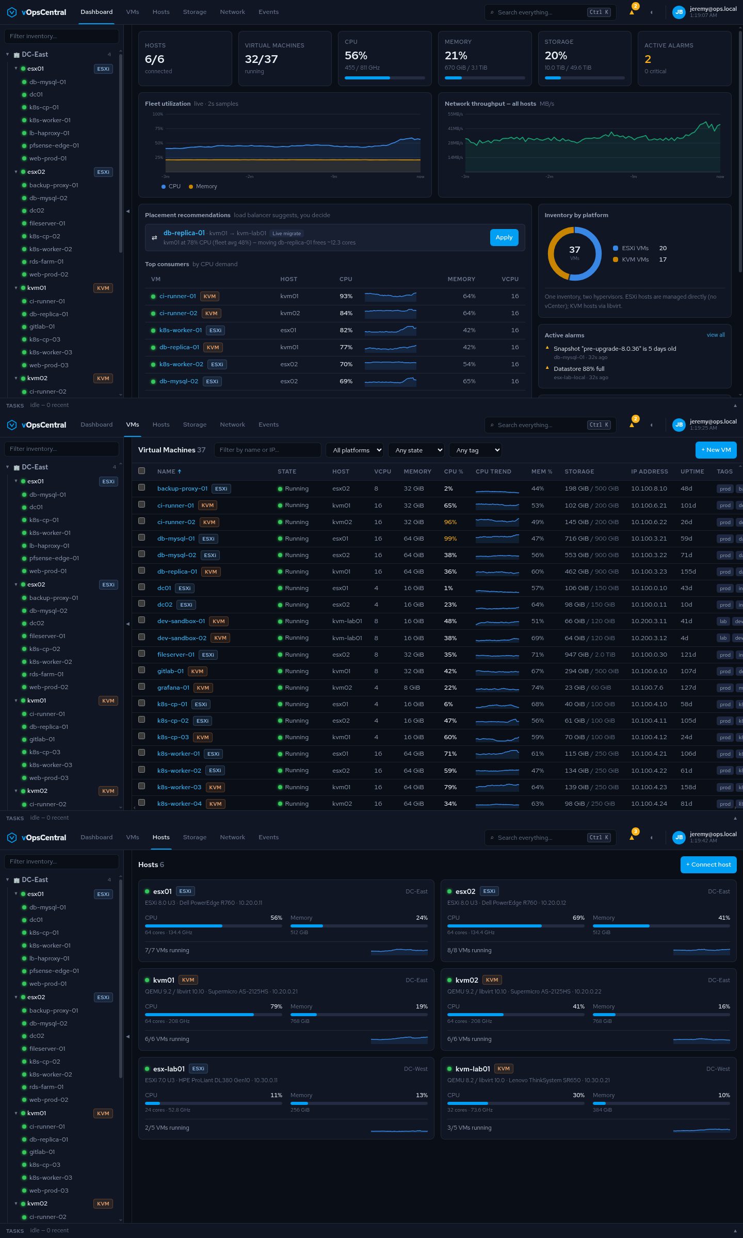Open alarm bell with badge 2 in Dashboard header

point(632,12)
